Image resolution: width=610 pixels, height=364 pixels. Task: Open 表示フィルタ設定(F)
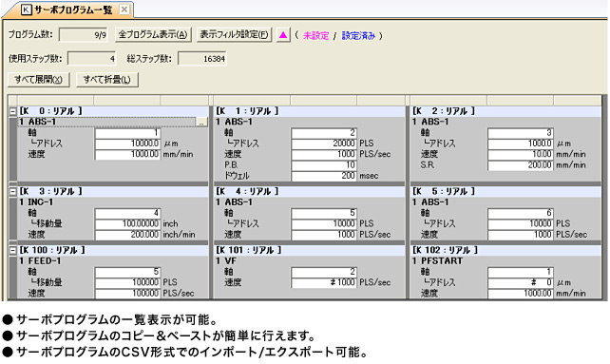coord(234,34)
